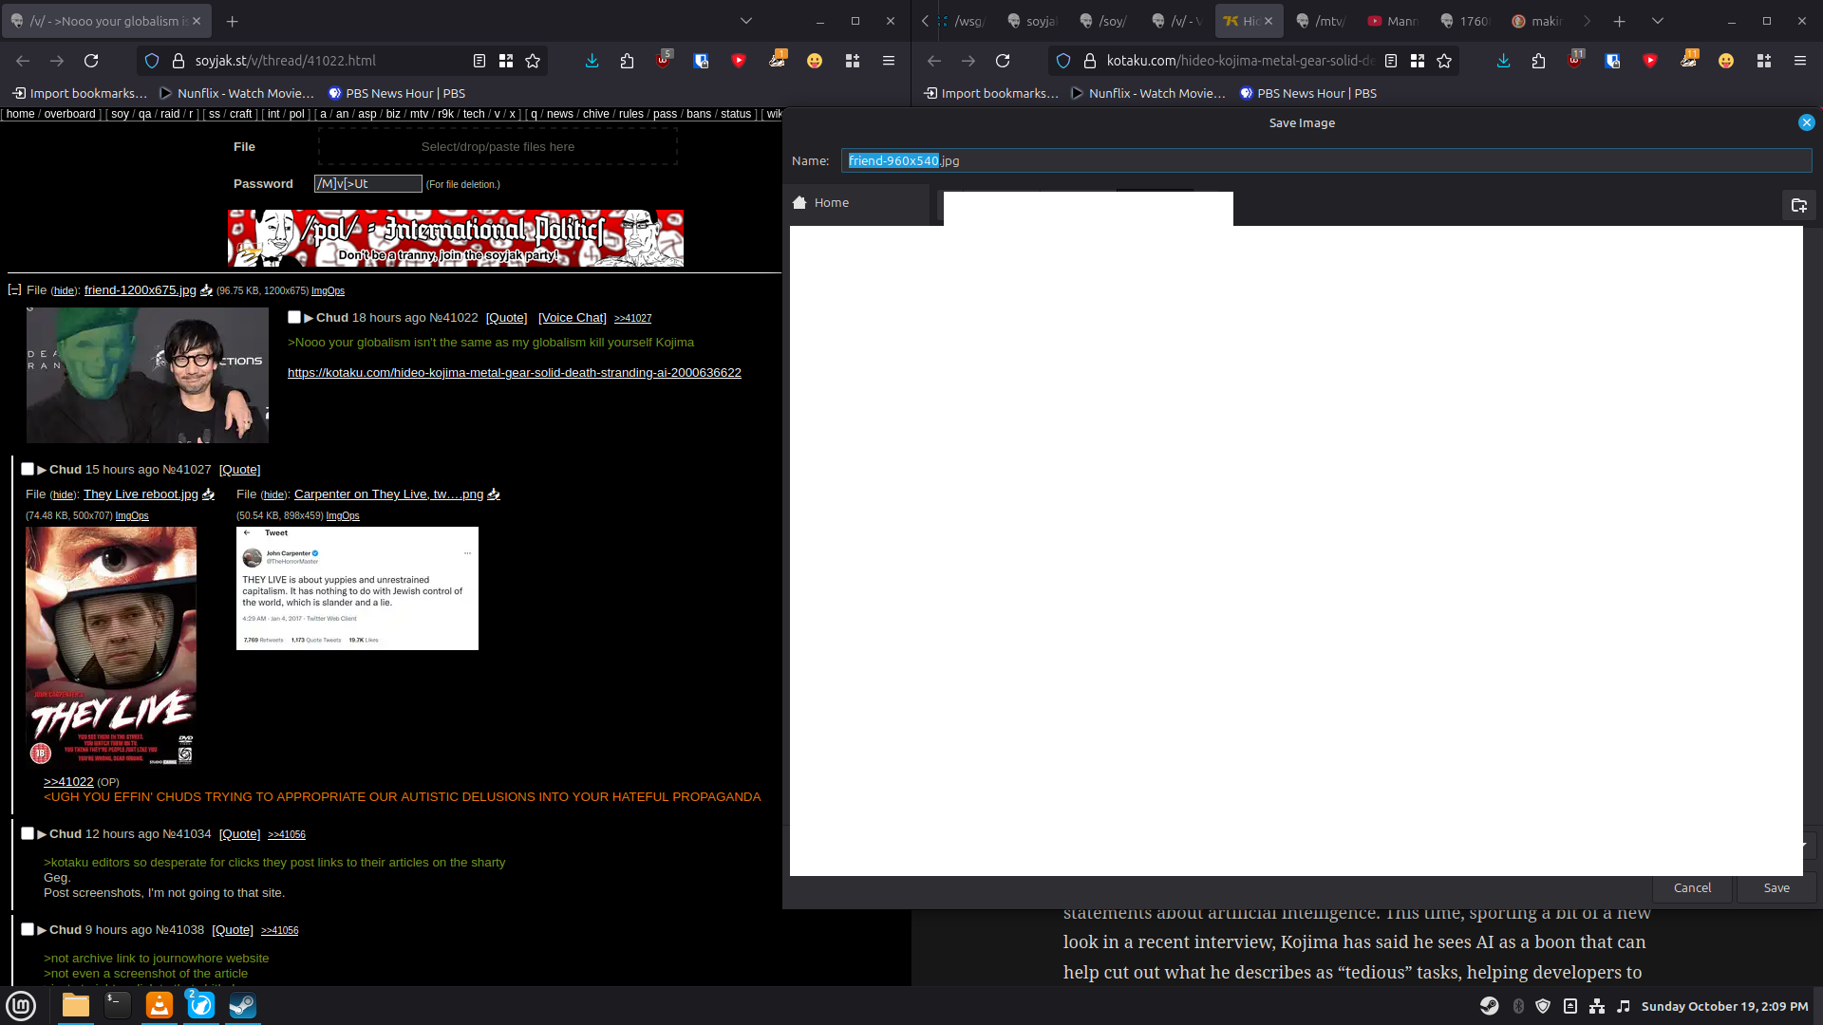Expand post menu arrow for №41038
This screenshot has width=1823, height=1025.
42,930
